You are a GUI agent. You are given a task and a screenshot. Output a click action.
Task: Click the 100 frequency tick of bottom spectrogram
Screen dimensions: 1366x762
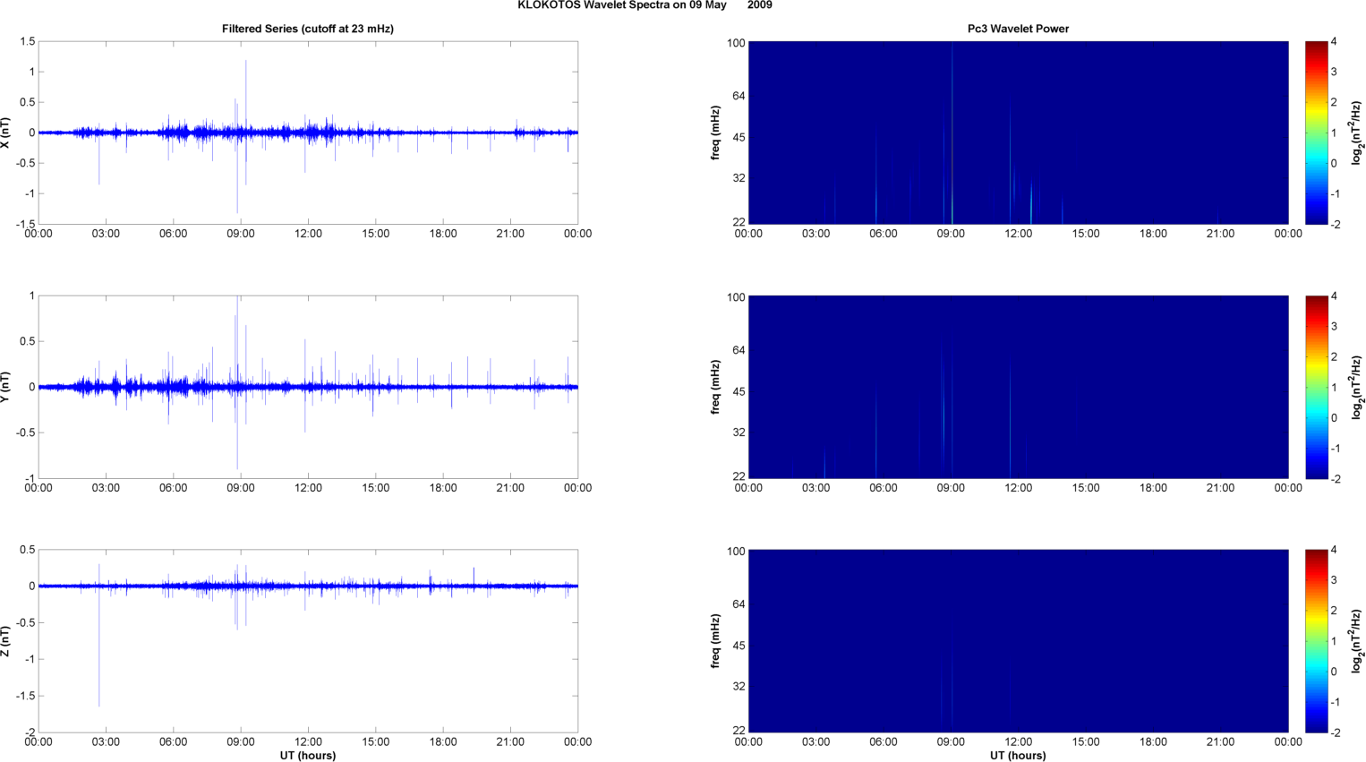point(736,552)
